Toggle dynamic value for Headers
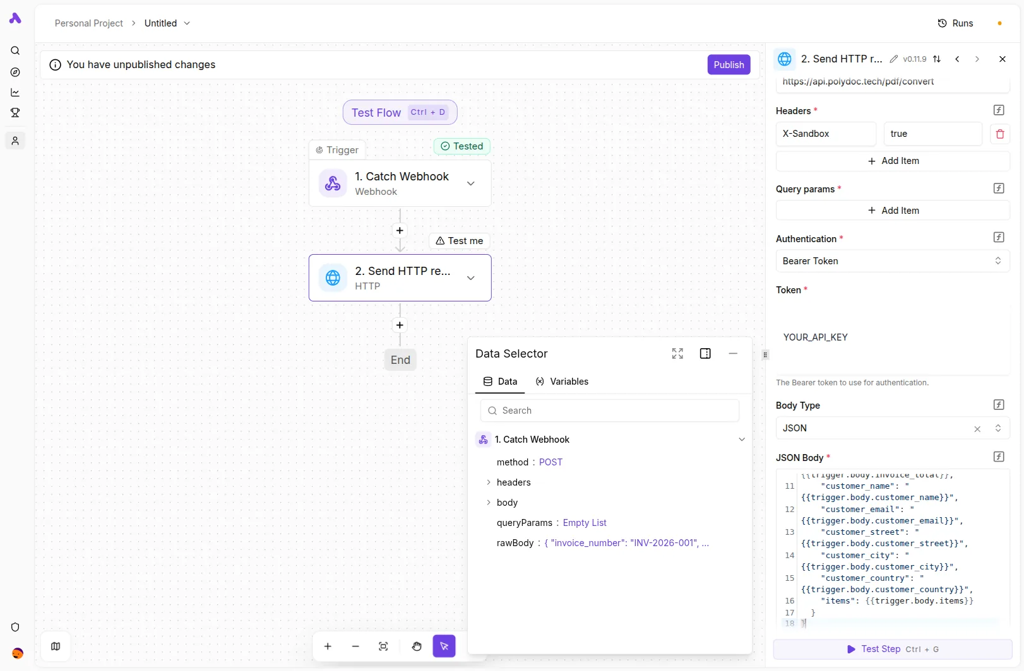 (x=999, y=110)
